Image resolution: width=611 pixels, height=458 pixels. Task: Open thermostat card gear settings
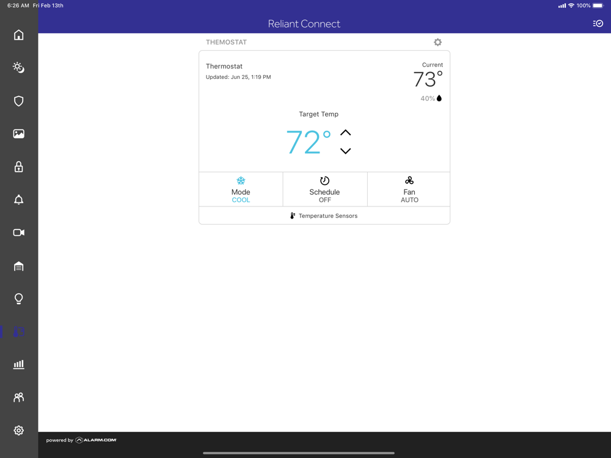(x=438, y=42)
